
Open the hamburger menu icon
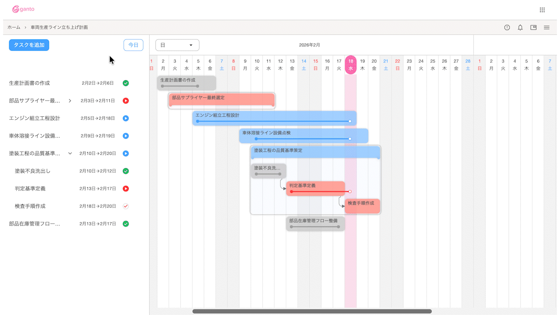point(546,28)
